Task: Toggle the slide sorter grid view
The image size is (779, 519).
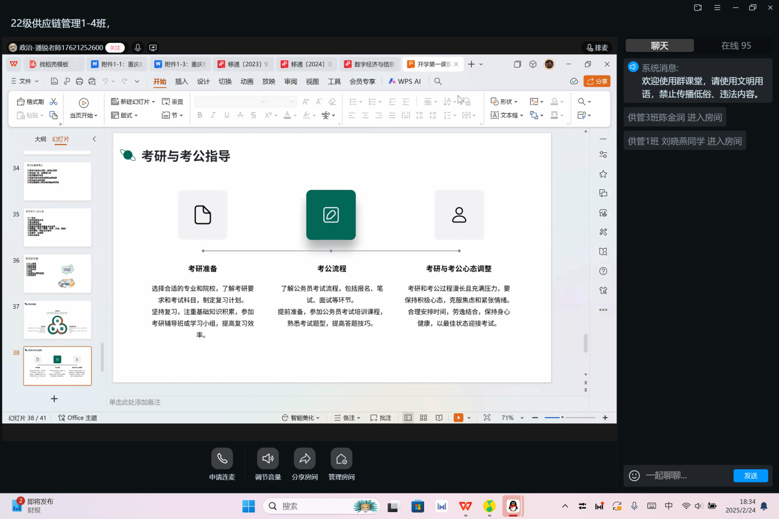Action: point(423,418)
